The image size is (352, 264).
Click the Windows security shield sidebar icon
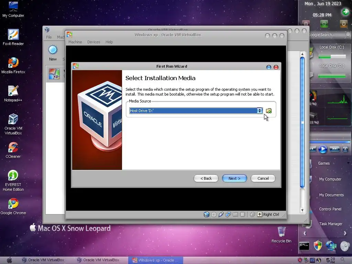coord(318,246)
